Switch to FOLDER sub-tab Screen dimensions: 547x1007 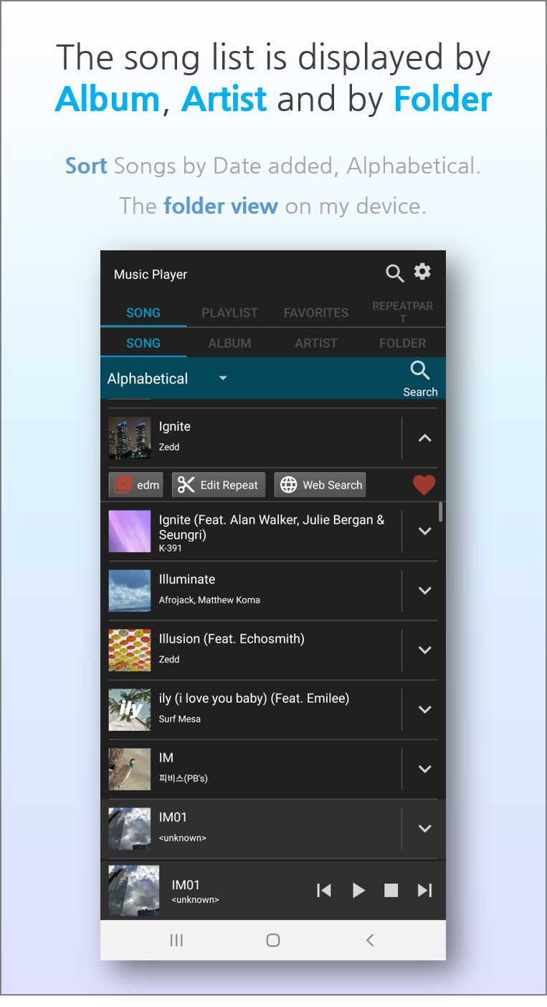(x=402, y=343)
